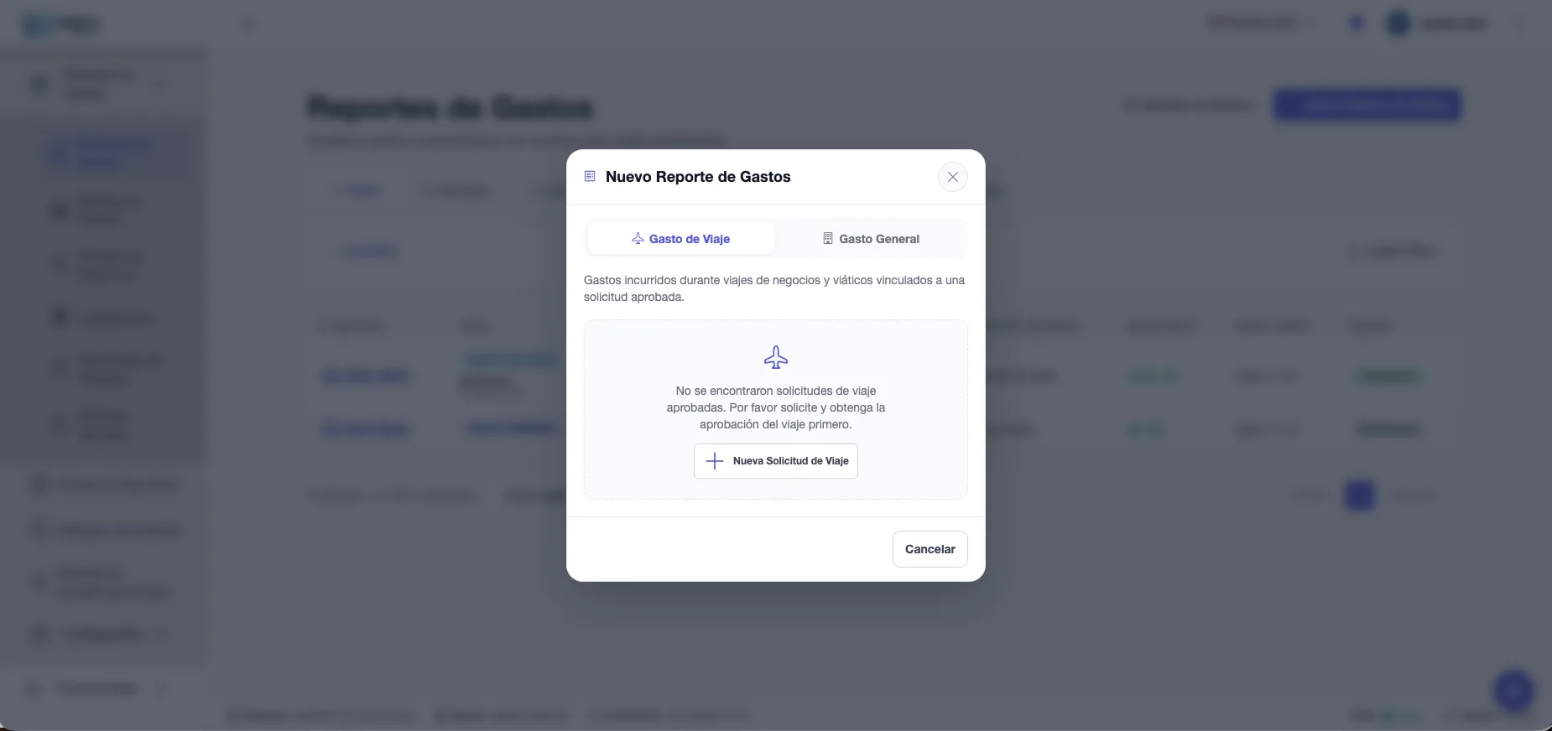This screenshot has height=731, width=1552.
Task: Click the "No se encontraron solicitudes" message
Action: coord(776,407)
